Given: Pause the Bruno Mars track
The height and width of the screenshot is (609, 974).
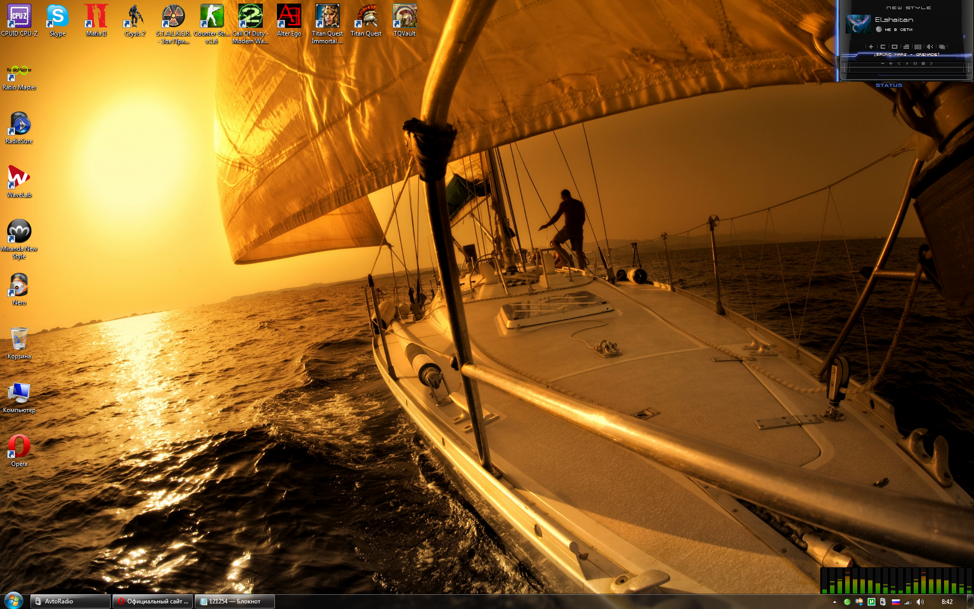Looking at the screenshot, I should click(915, 63).
